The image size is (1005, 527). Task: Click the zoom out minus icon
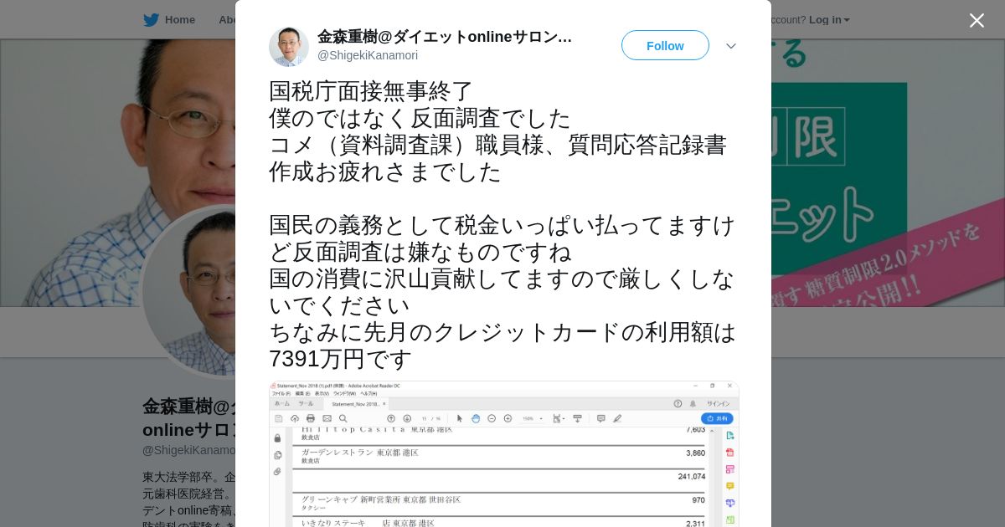coord(492,418)
